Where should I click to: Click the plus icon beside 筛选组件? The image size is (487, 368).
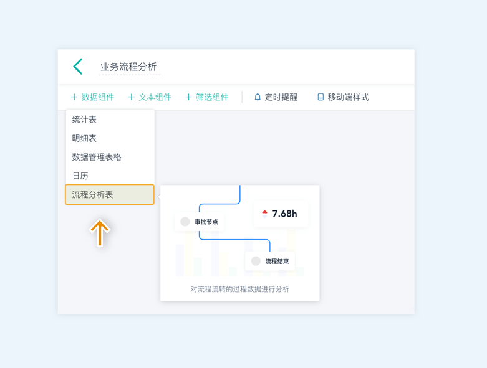point(188,97)
